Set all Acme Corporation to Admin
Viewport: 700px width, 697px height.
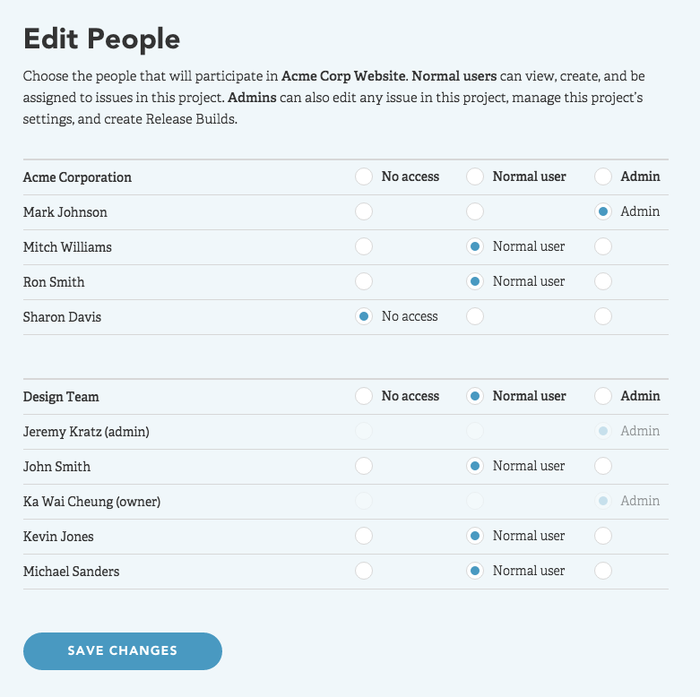[x=603, y=176]
